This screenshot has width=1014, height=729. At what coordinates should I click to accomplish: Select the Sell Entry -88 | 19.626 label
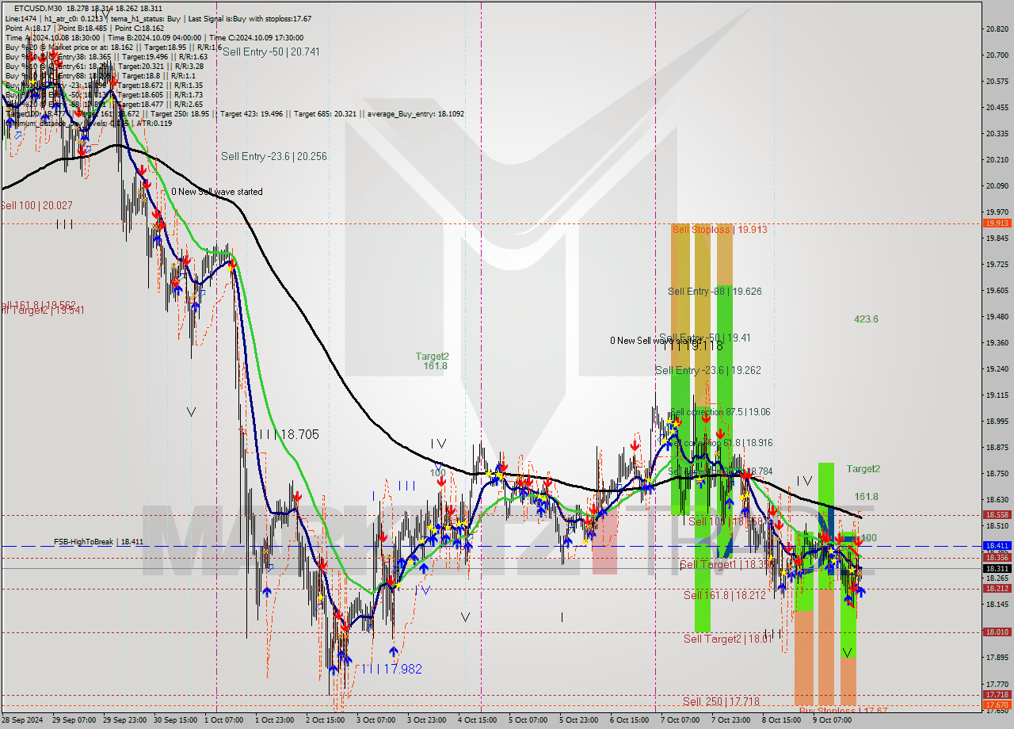click(715, 292)
